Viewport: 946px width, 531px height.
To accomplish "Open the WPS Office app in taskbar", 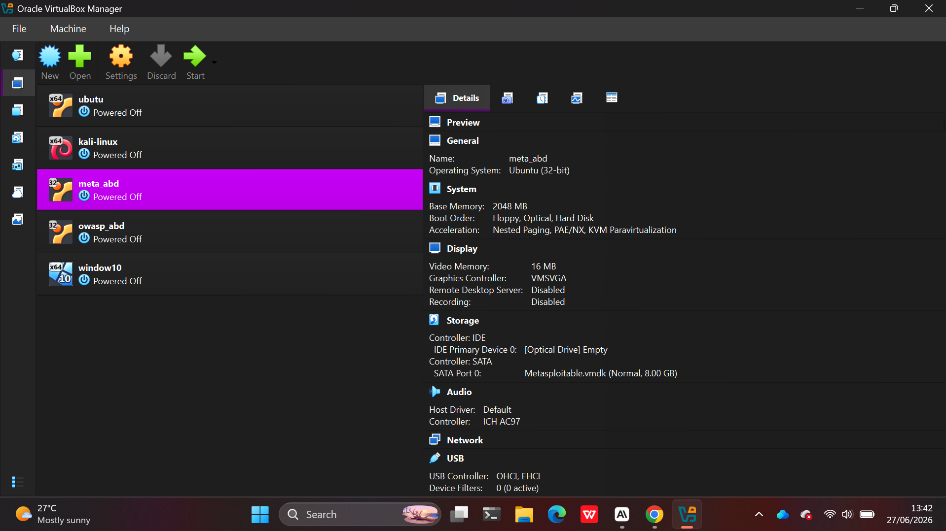I will pos(589,515).
